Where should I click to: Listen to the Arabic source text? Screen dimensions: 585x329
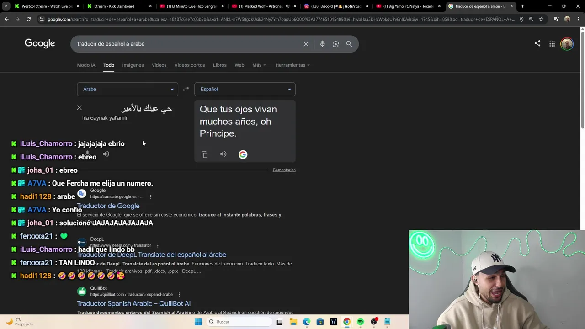tap(106, 154)
